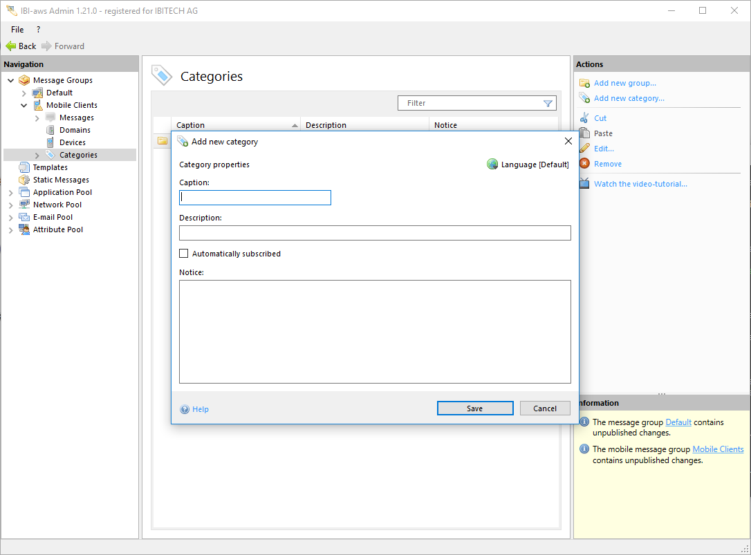The image size is (751, 555).
Task: Click the green Back arrow icon
Action: [11, 46]
